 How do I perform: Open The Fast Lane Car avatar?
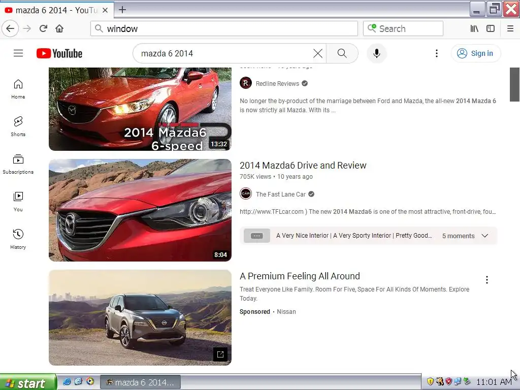pos(246,193)
